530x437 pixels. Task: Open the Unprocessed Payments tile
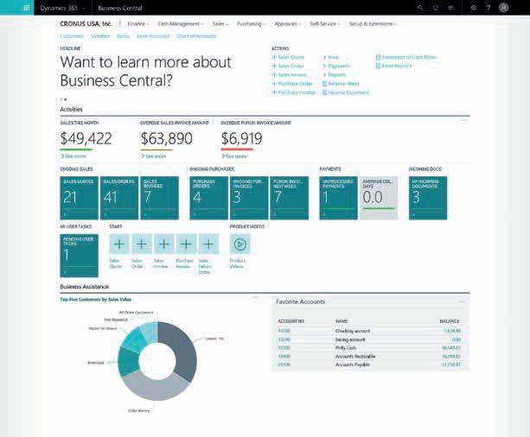[x=338, y=198]
